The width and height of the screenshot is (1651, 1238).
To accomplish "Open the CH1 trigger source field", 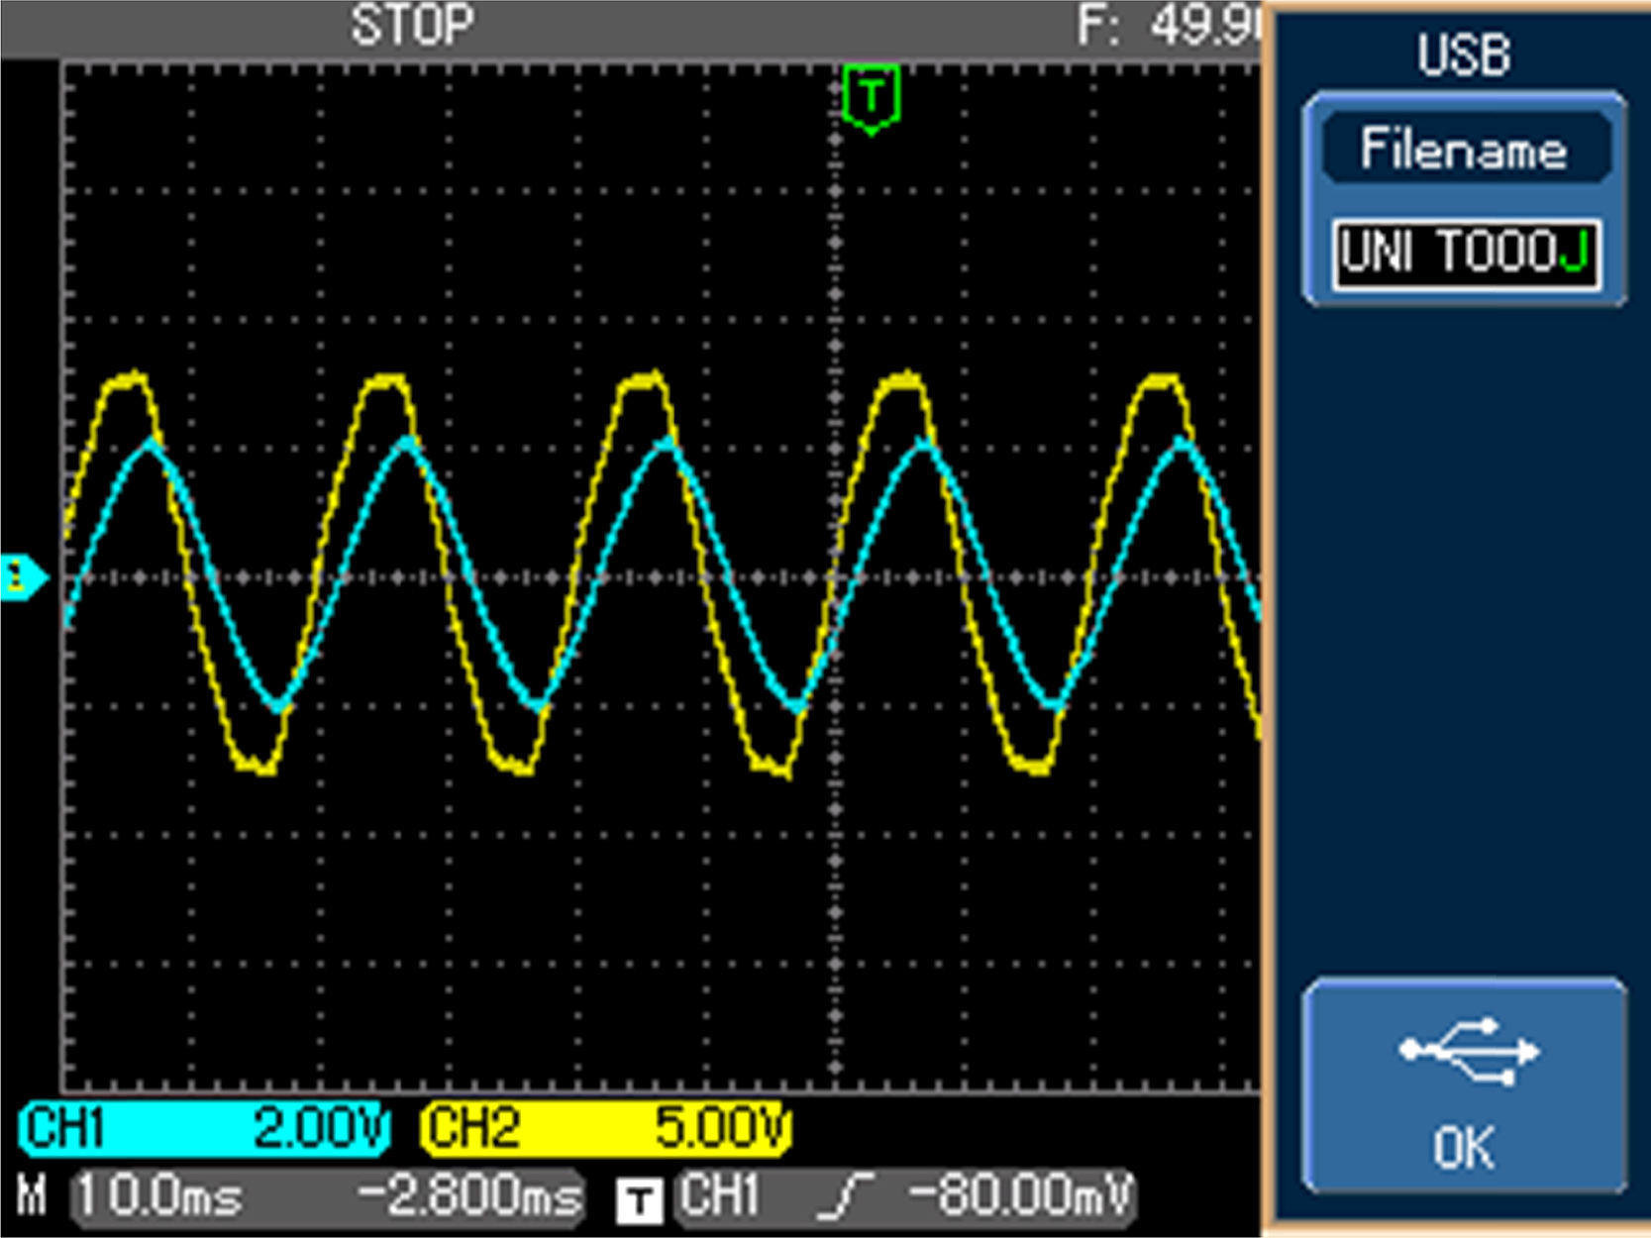I will pos(720,1196).
